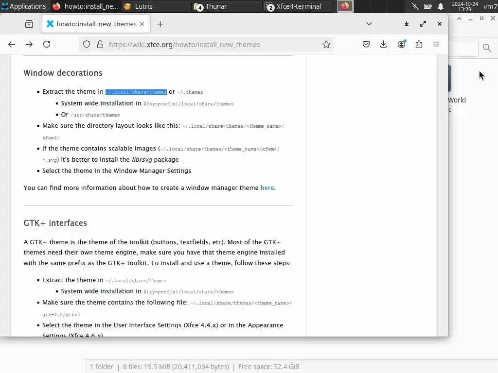
Task: Reload the current wiki page
Action: [47, 44]
